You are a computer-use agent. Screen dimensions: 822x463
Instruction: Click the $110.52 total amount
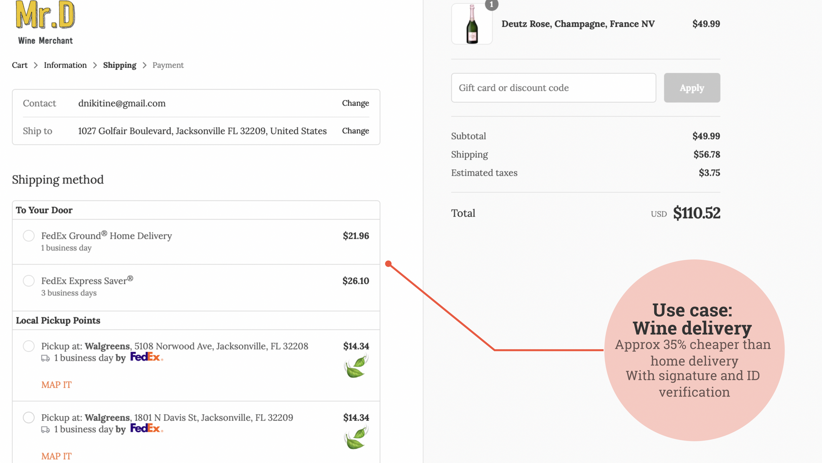tap(697, 213)
